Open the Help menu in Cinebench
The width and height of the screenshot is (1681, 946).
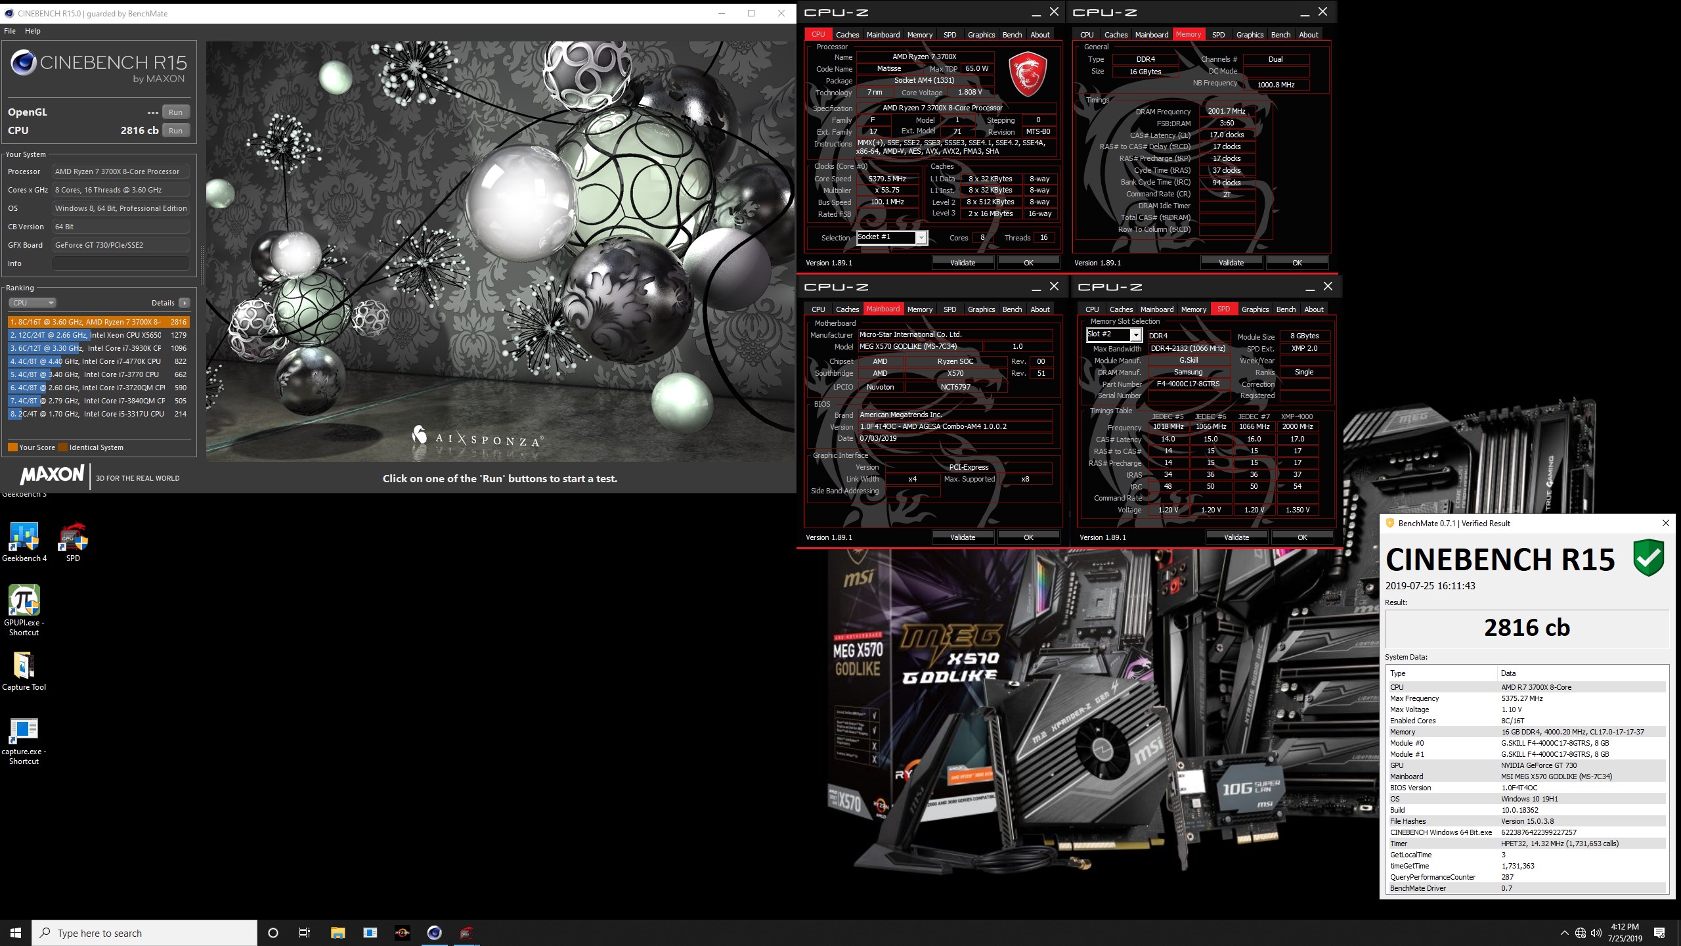click(33, 31)
